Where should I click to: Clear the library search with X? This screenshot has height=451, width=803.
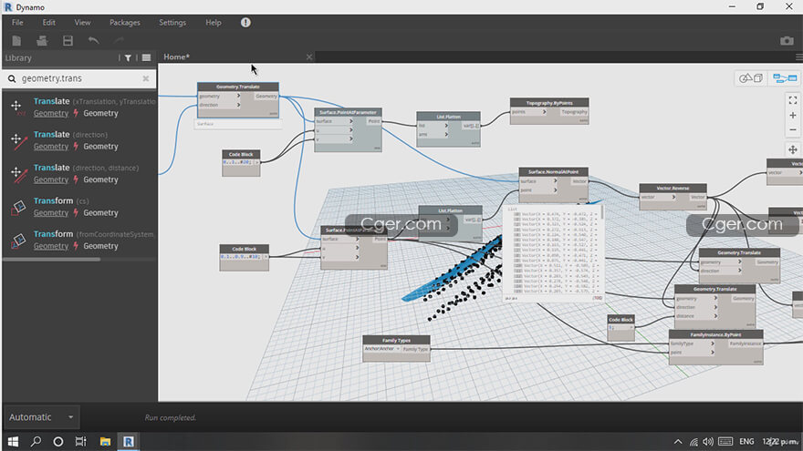[x=146, y=78]
